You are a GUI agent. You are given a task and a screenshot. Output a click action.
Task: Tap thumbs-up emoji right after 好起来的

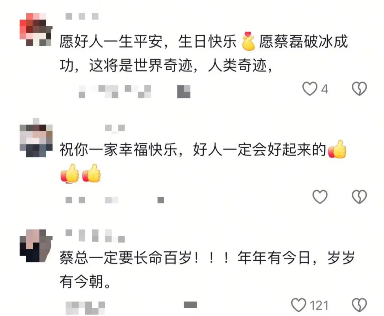click(x=337, y=149)
